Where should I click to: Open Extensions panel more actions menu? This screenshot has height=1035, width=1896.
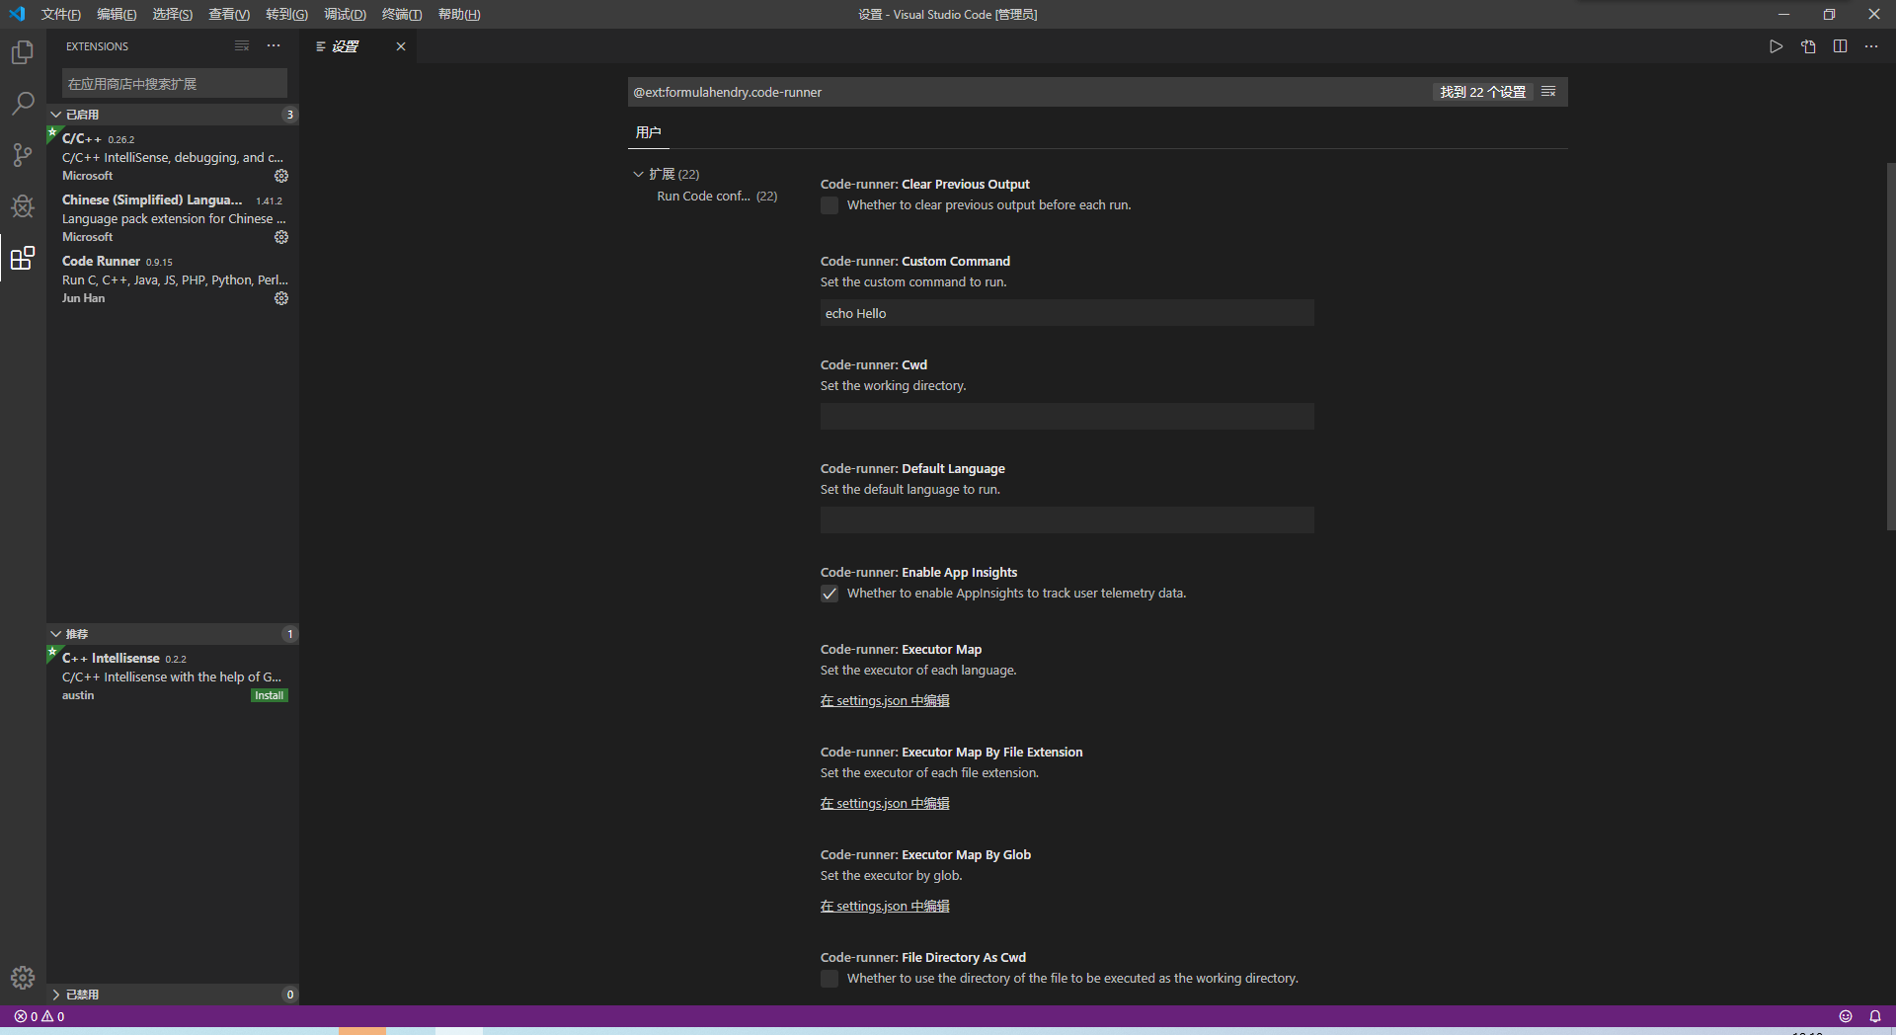coord(274,46)
